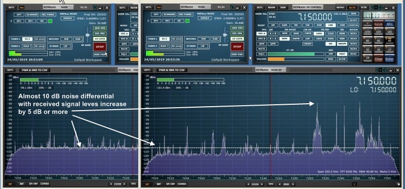This screenshot has width=405, height=189.
Task: Toggle LO LOCK in MAIN window with Final SR 222222
Action: click(237, 38)
